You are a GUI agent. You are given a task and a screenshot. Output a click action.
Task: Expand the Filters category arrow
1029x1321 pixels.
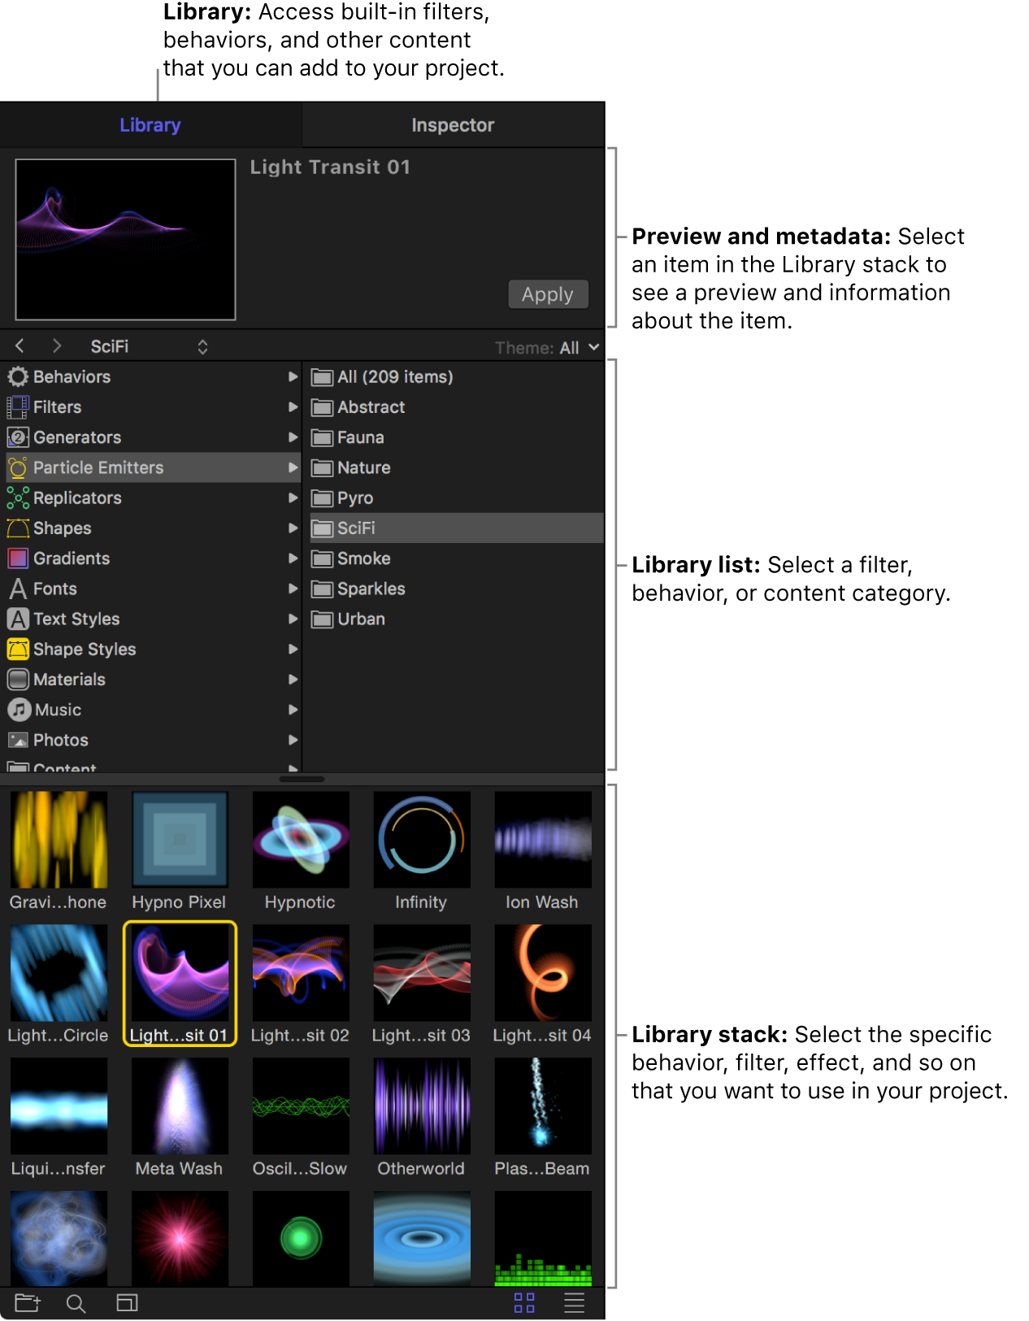pos(293,407)
